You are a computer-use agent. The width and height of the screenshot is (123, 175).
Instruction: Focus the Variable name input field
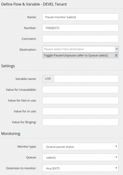[86, 79]
